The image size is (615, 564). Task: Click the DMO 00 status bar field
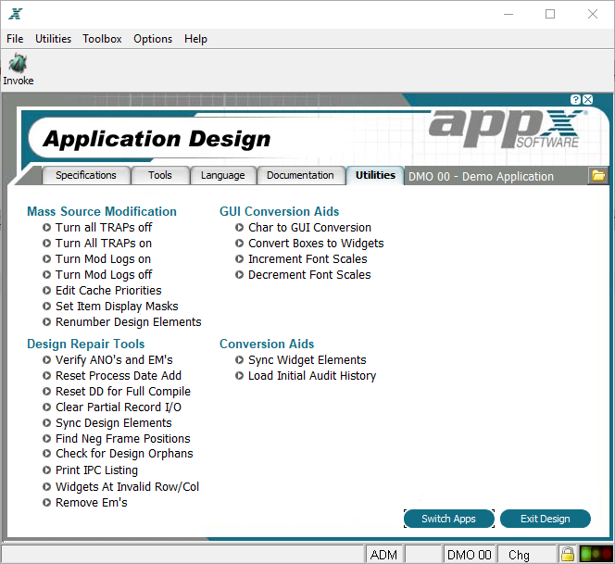[469, 555]
